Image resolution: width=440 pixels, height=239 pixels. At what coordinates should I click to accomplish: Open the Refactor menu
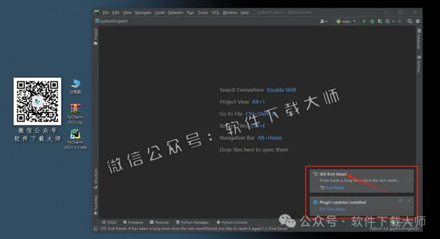pos(176,12)
